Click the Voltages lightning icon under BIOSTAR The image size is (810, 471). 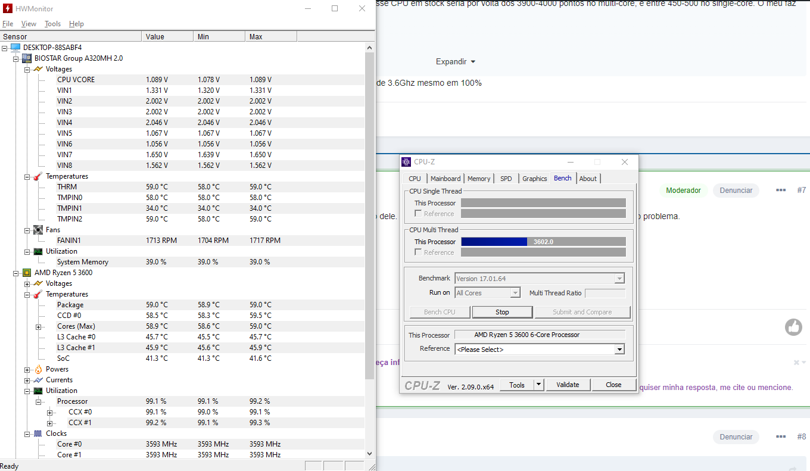[38, 69]
